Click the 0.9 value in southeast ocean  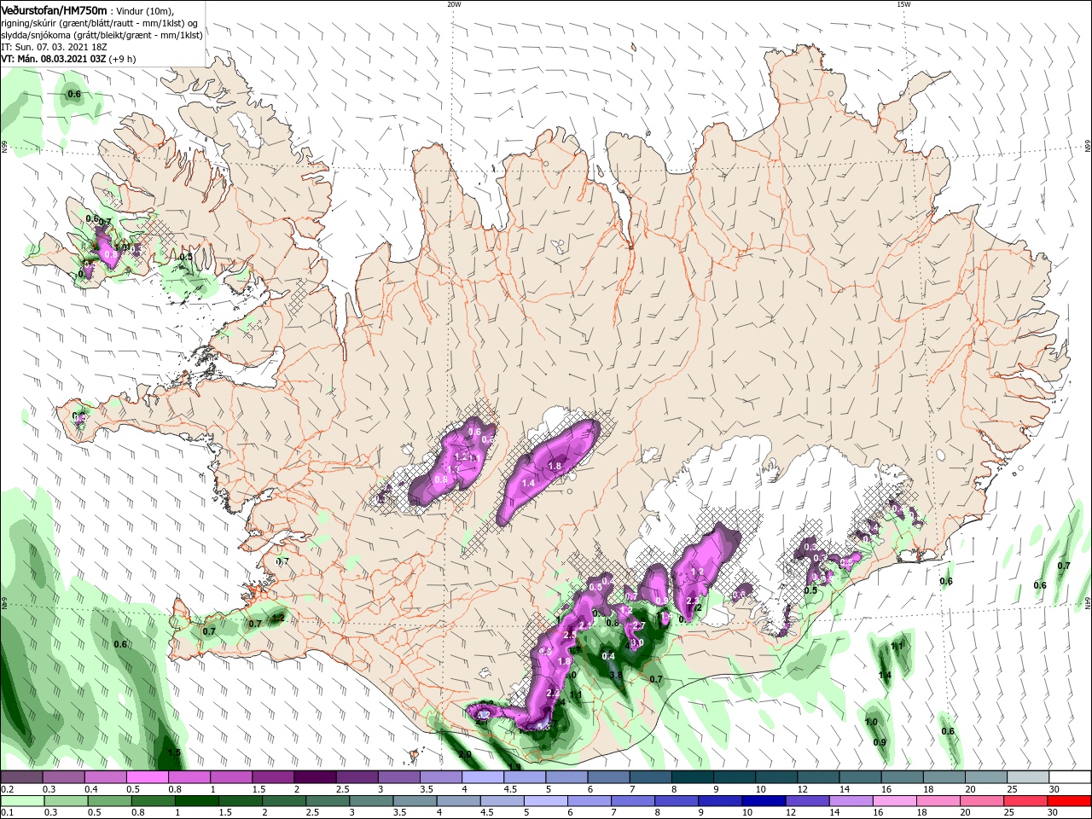[880, 742]
